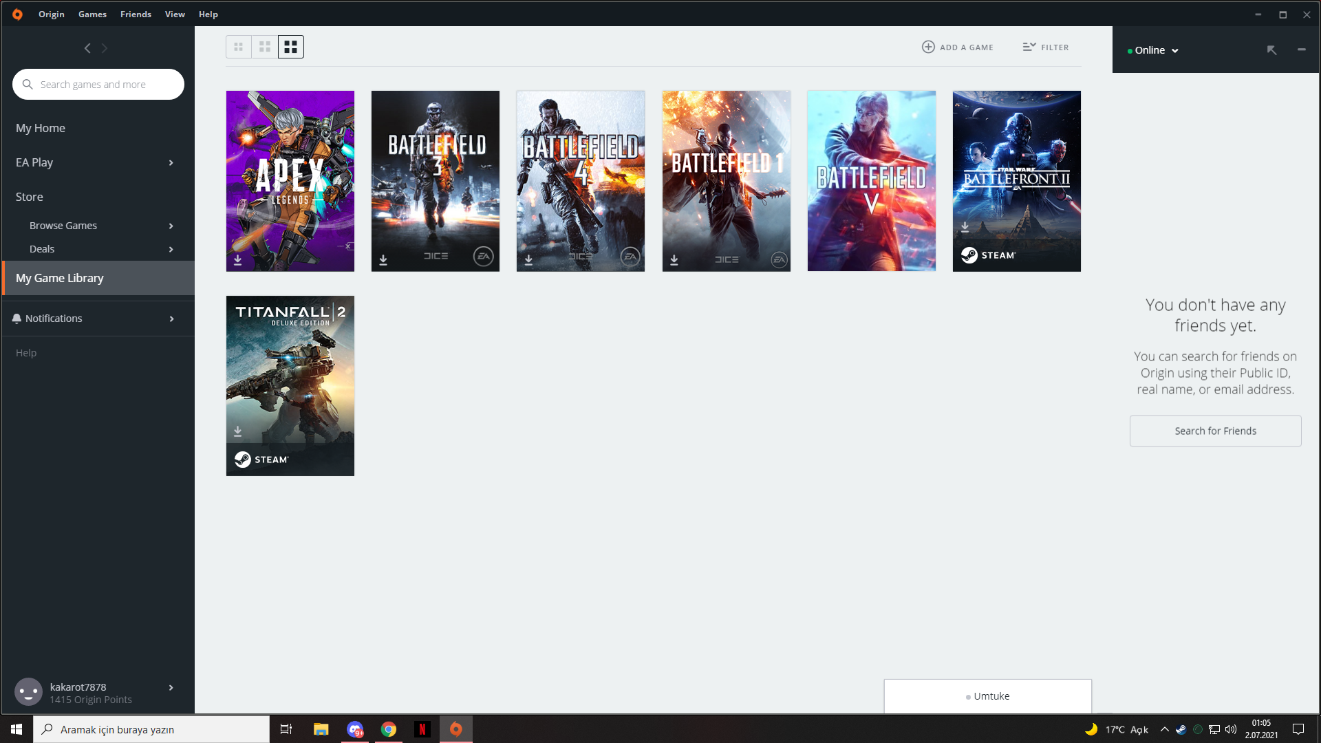Screen dimensions: 1321x743
Task: Click the Add a Game plus icon
Action: (x=928, y=47)
